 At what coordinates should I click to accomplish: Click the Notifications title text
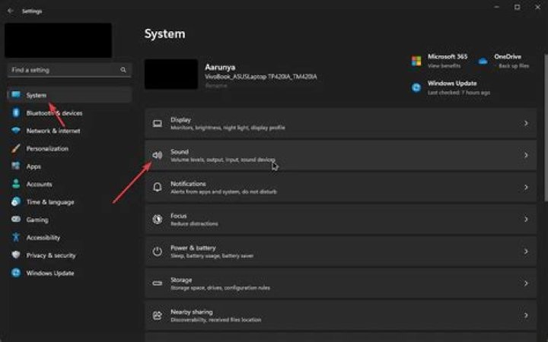tap(188, 184)
